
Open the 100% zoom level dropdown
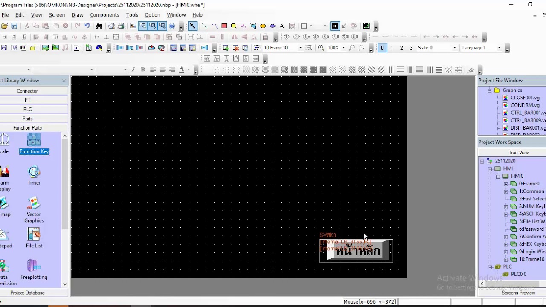[x=343, y=48]
